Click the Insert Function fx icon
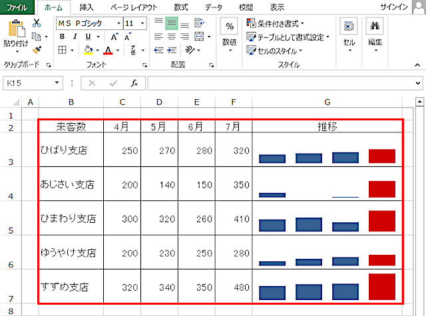The image size is (426, 316). pyautogui.click(x=134, y=83)
